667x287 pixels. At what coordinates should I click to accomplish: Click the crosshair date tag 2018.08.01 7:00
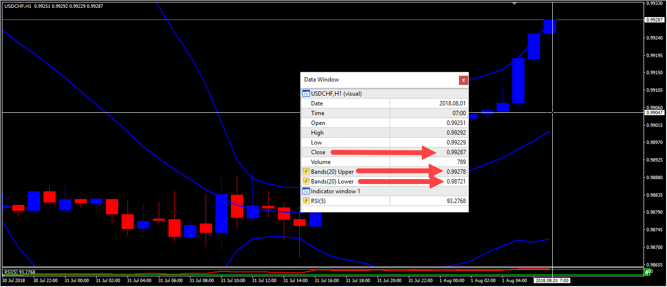[552, 281]
